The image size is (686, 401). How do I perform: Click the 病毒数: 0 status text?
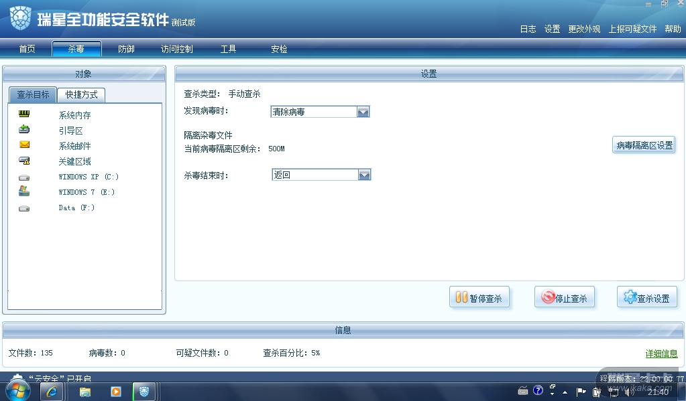(x=107, y=353)
